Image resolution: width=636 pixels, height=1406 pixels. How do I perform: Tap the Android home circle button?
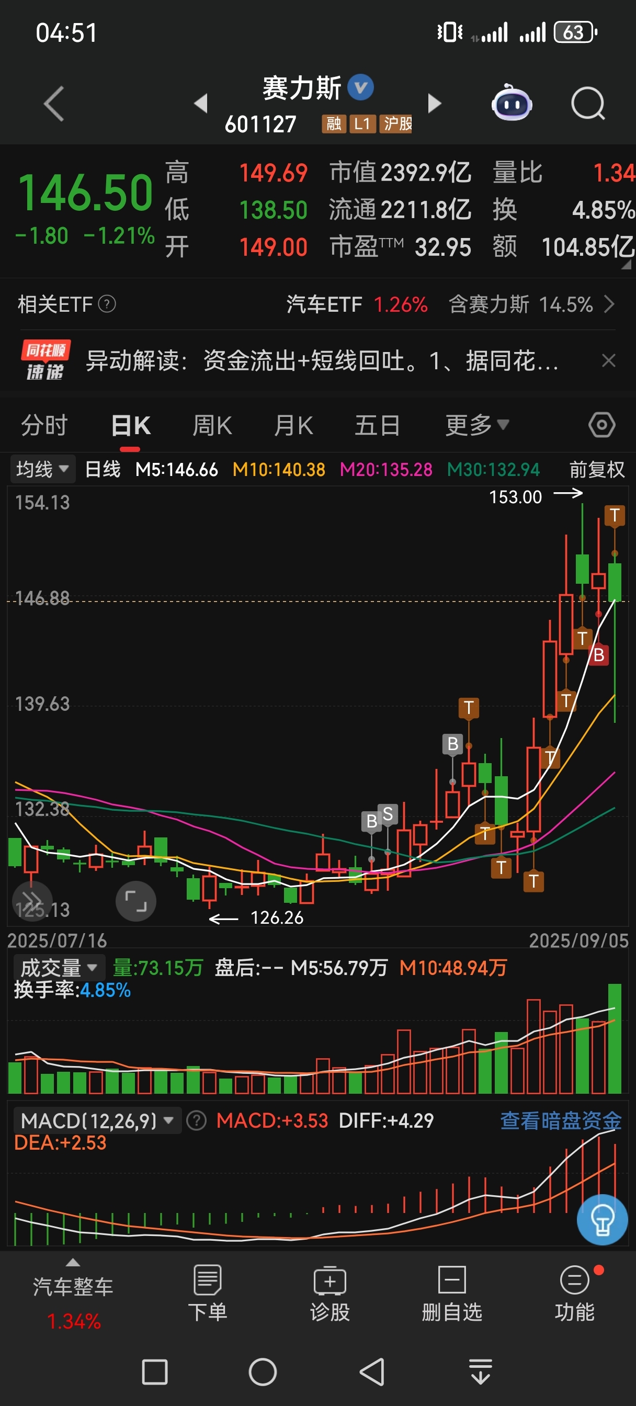(263, 1371)
